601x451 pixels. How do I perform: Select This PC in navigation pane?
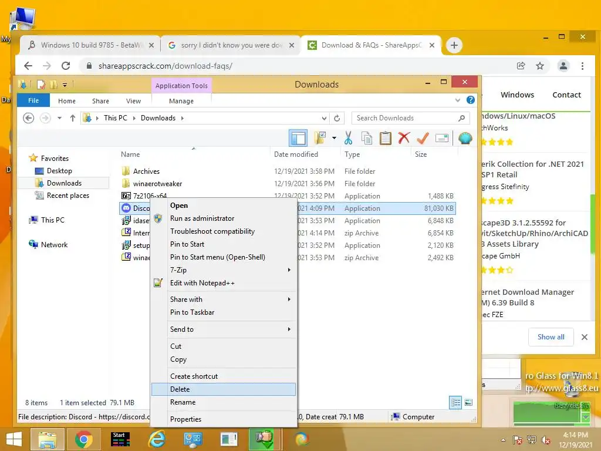tap(52, 220)
